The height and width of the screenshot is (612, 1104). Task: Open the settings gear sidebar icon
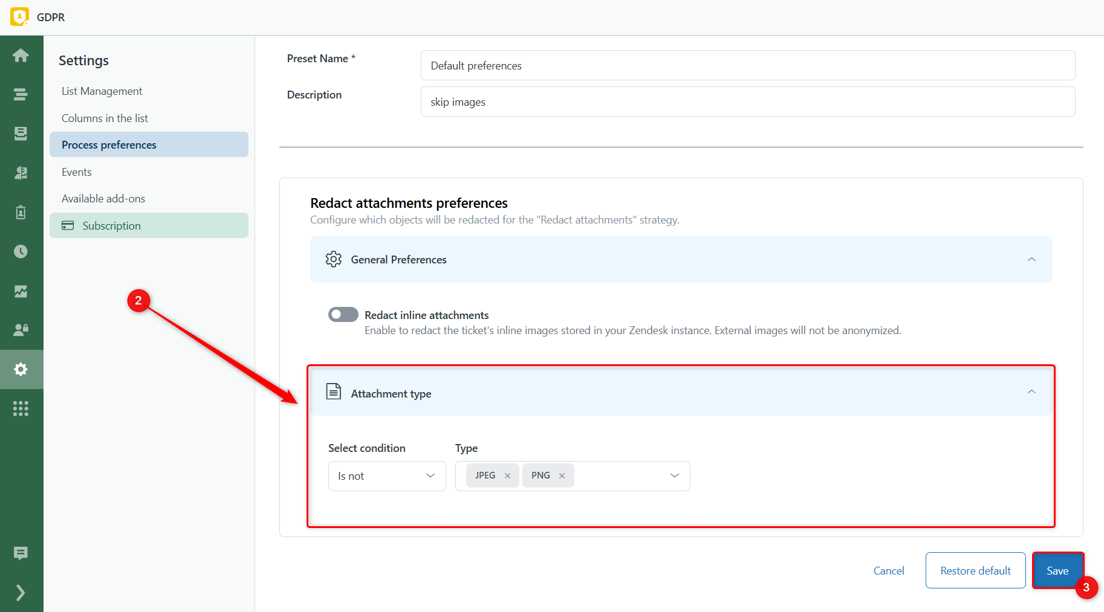pyautogui.click(x=21, y=369)
